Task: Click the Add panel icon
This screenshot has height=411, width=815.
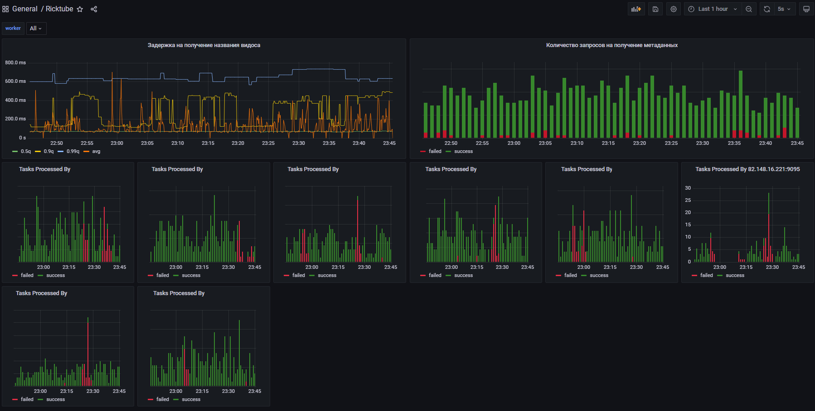Action: point(636,9)
